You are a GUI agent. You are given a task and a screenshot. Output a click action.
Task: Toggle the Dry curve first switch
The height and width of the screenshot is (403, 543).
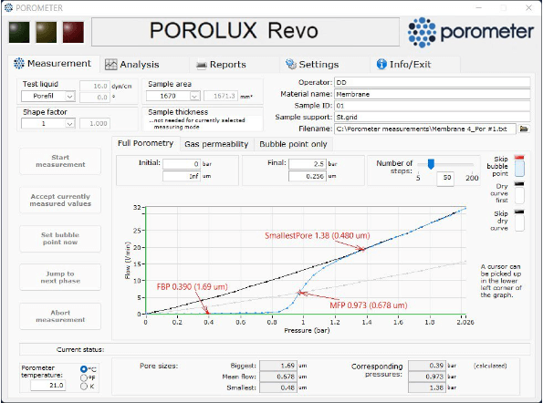tap(519, 193)
